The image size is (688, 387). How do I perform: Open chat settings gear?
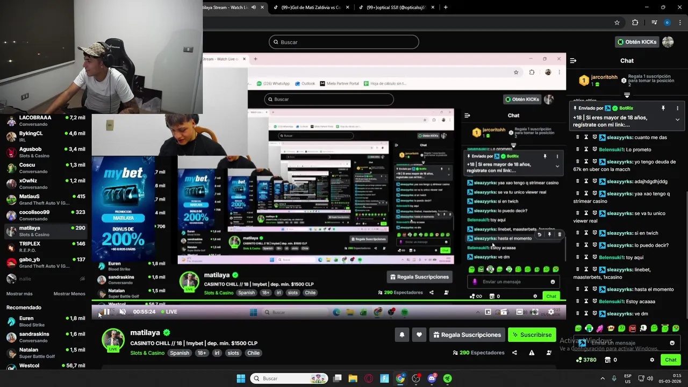tap(652, 360)
